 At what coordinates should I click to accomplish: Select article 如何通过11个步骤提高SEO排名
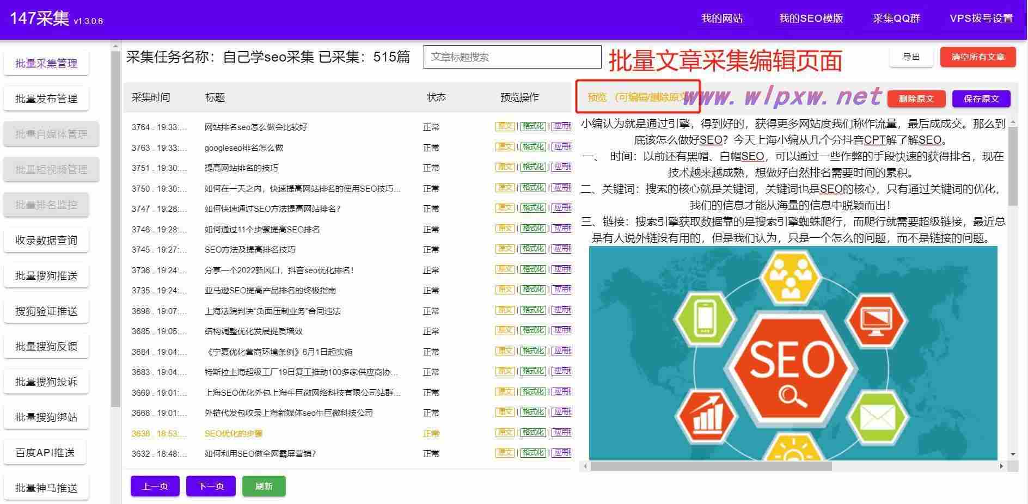(262, 229)
